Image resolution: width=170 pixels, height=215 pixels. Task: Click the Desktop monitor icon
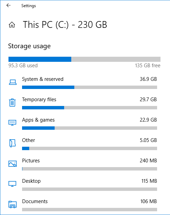tap(12, 184)
